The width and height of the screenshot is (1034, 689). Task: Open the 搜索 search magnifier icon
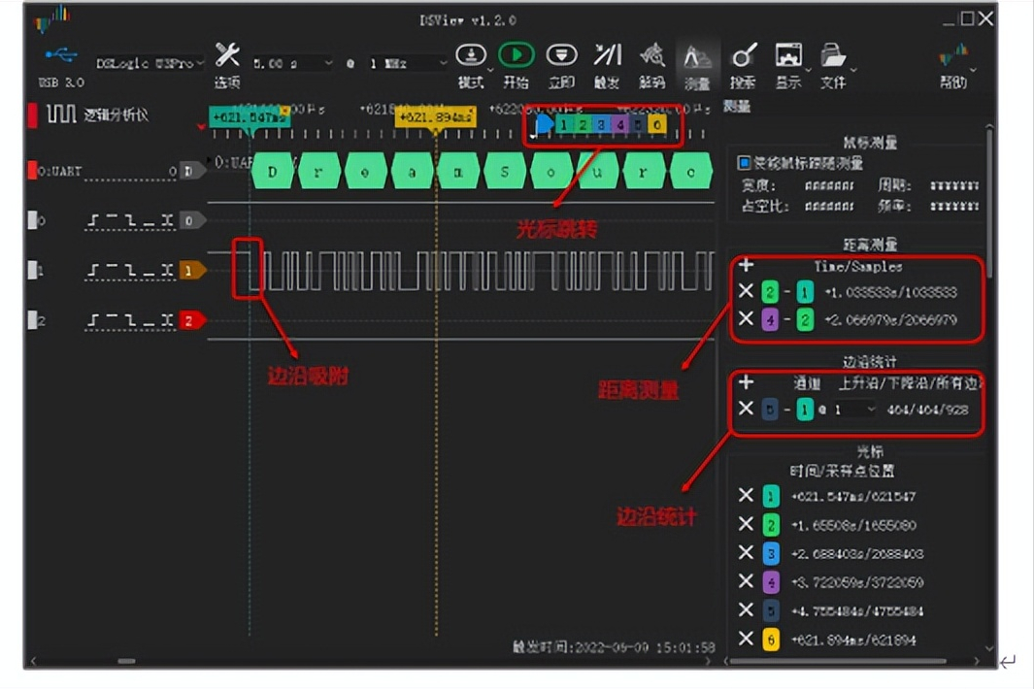[x=743, y=55]
